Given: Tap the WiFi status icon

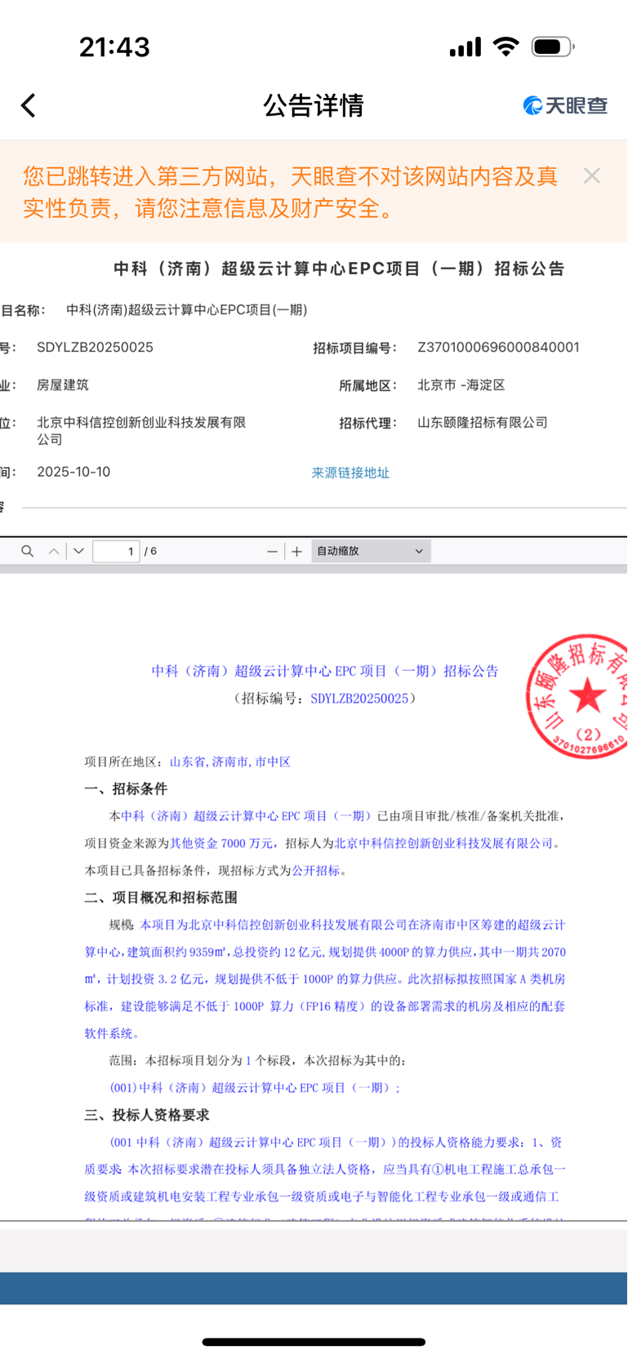Looking at the screenshot, I should (x=506, y=47).
